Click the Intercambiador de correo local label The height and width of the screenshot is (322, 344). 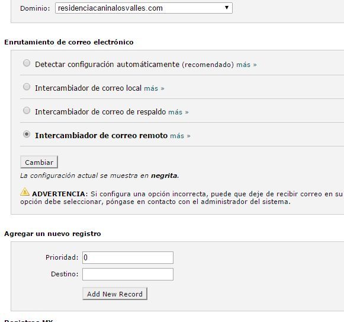pos(88,88)
